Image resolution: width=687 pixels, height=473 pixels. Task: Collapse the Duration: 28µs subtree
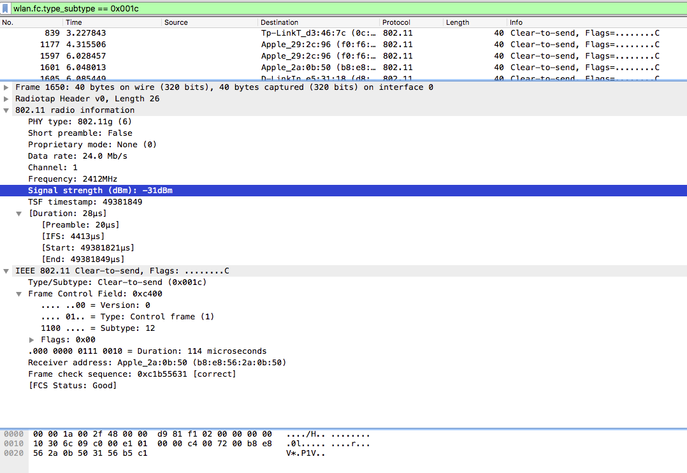19,214
